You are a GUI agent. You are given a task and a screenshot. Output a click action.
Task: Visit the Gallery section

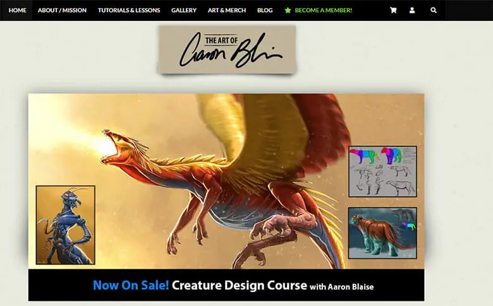184,10
